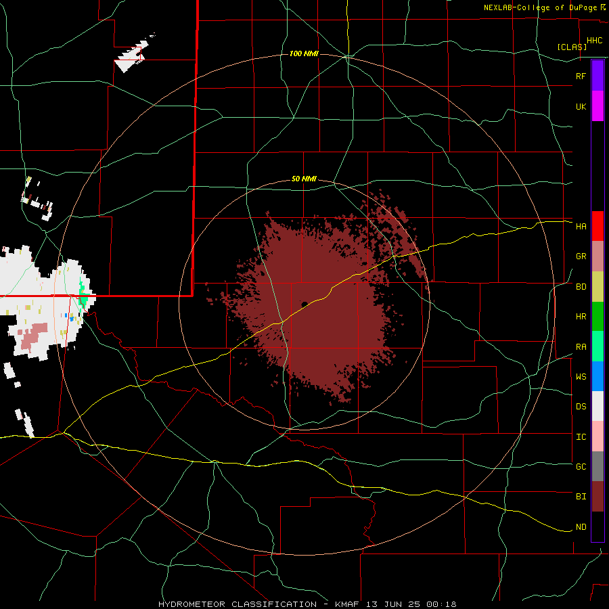This screenshot has width=609, height=609.
Task: Click the white DS legend color swatch
Action: coord(597,406)
